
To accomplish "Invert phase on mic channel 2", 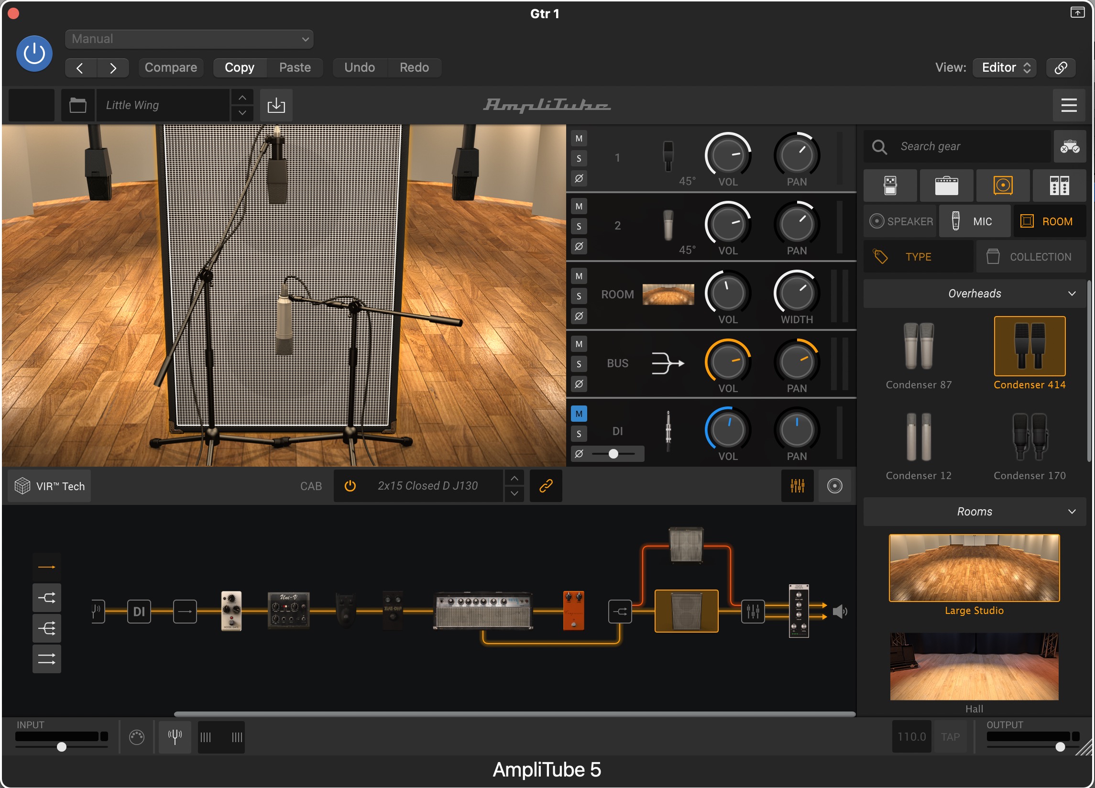I will 579,246.
